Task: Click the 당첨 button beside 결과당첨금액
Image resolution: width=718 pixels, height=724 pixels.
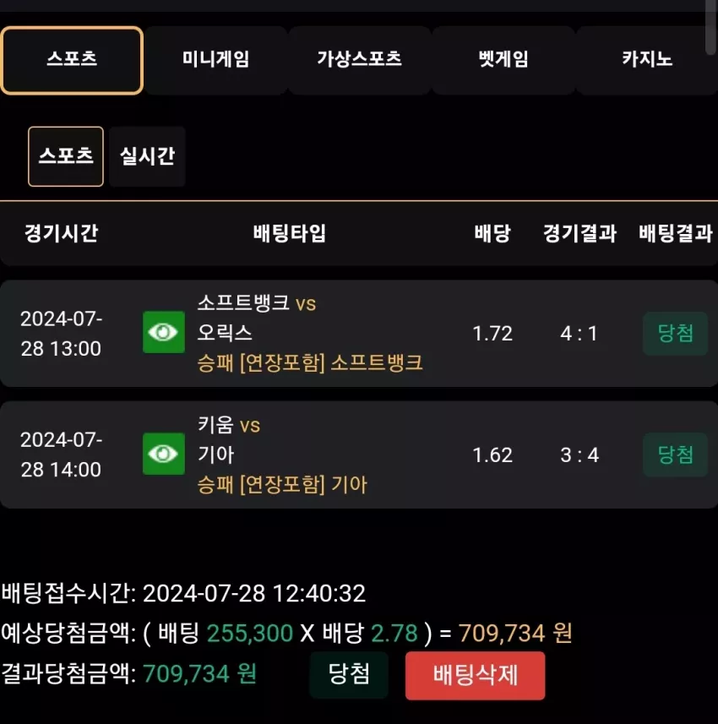Action: click(349, 675)
